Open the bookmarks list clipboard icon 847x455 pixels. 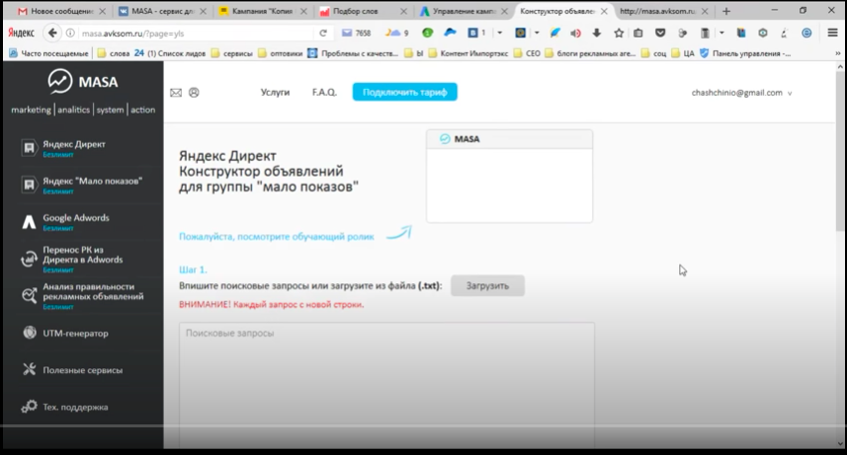click(638, 33)
